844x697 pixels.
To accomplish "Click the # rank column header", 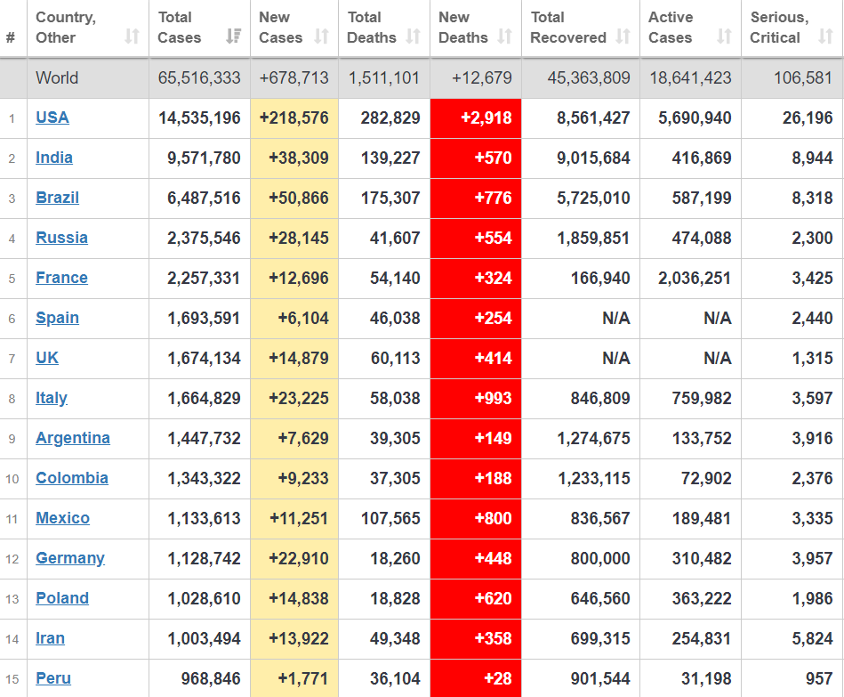I will [x=11, y=37].
